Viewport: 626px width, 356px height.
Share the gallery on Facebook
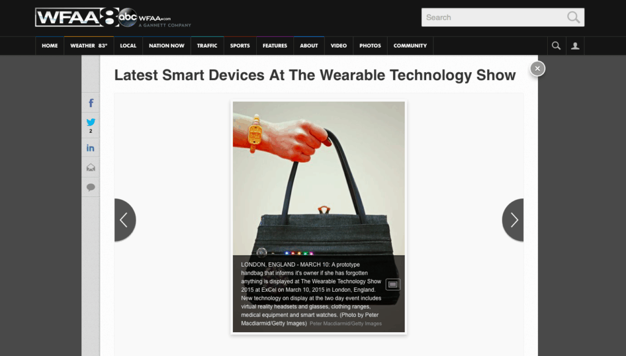coord(91,103)
